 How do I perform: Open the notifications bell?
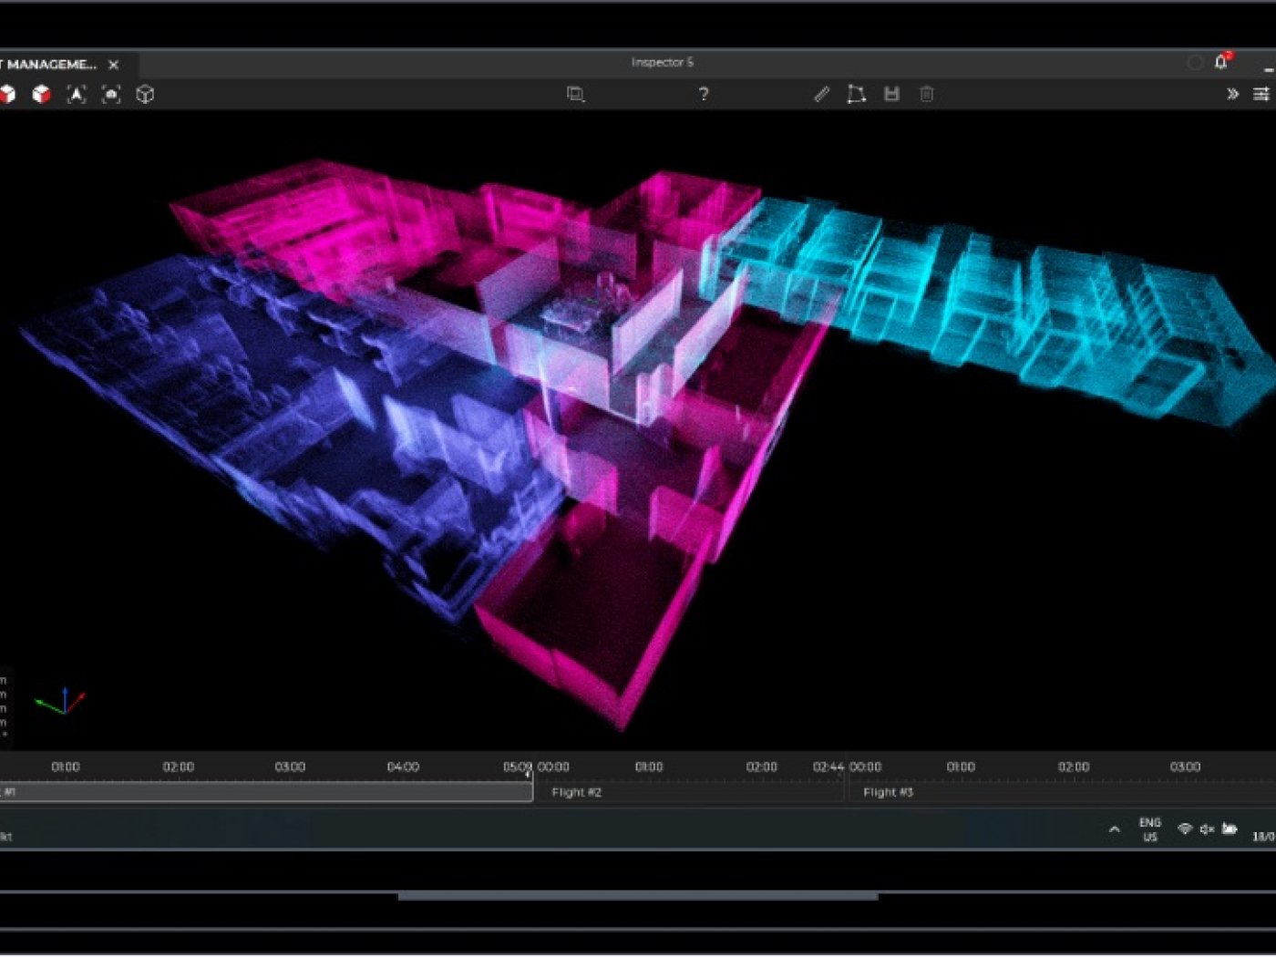click(1221, 62)
